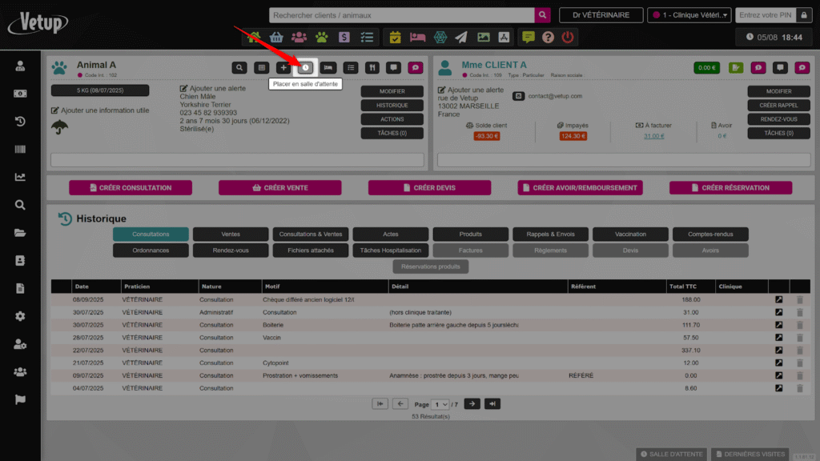The height and width of the screenshot is (461, 820).
Task: Open the 08/09/2025 consultation row arrow icon
Action: 778,299
